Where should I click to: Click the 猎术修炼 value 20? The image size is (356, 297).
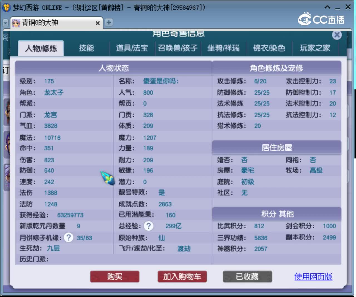tap(258, 126)
